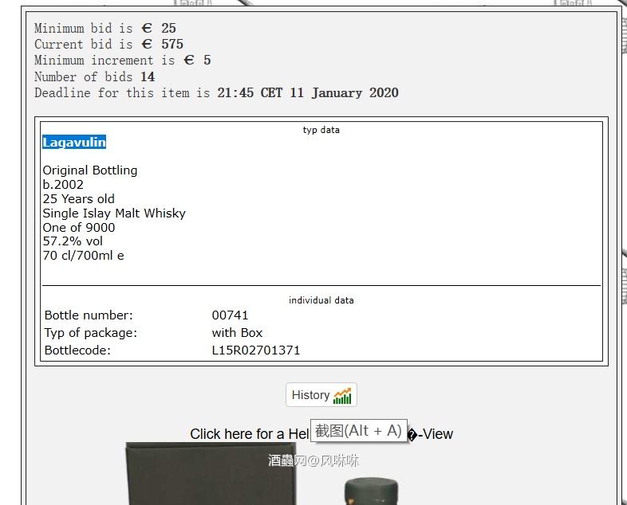Viewport: 627px width, 505px height.
Task: Click the number of bids value 14
Action: pyautogui.click(x=148, y=77)
